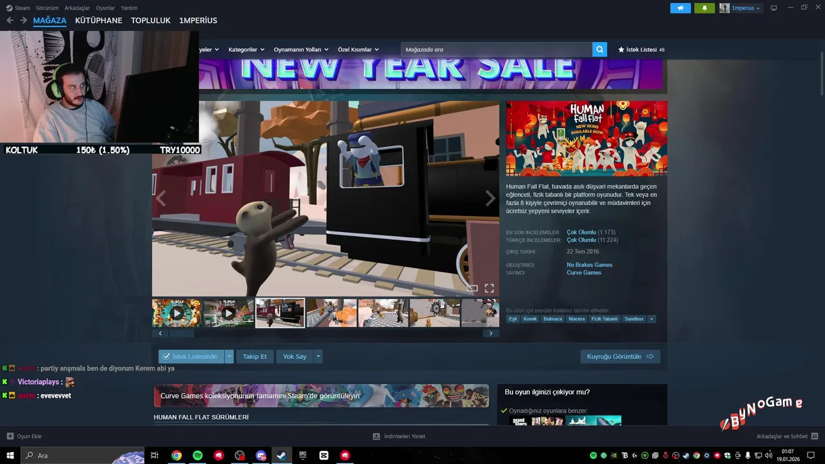Screen dimensions: 825x464
Task: Open Discord from the taskbar
Action: 260,456
